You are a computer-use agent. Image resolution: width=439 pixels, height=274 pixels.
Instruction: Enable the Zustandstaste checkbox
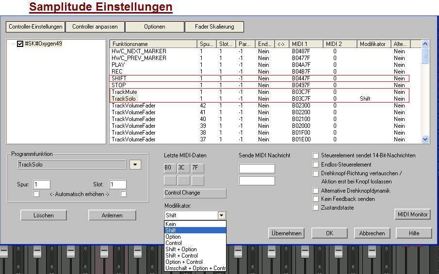(x=315, y=208)
